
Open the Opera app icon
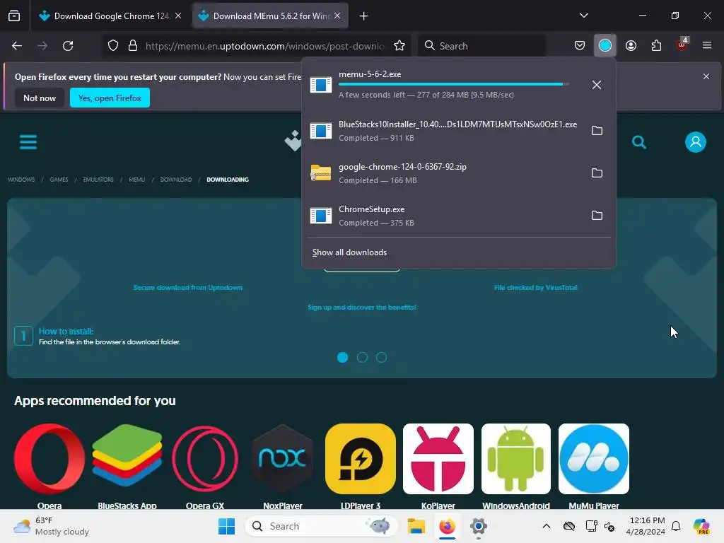point(49,459)
